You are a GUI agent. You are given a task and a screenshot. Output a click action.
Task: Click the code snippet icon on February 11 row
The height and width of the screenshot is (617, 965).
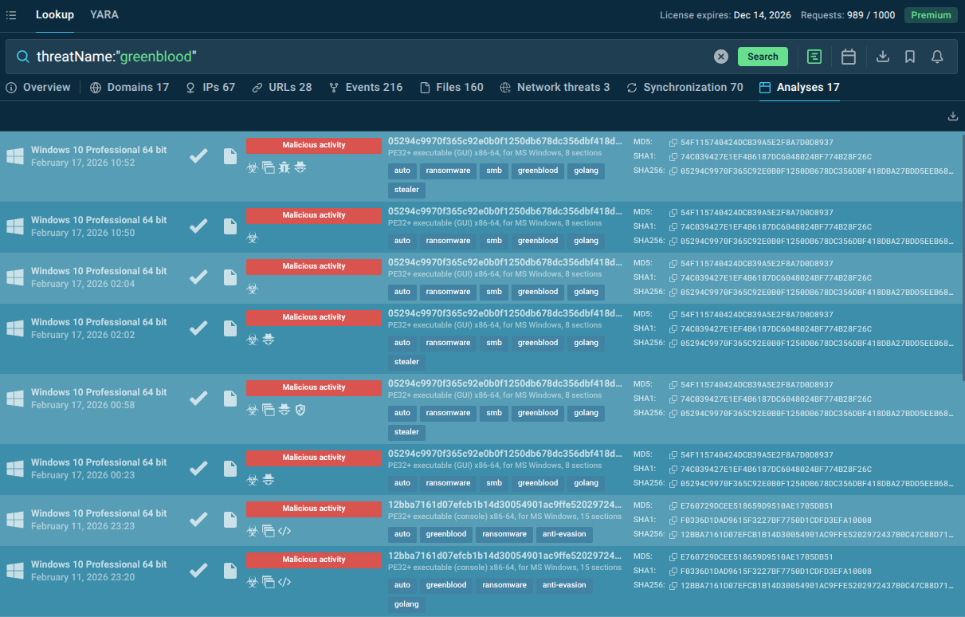point(285,530)
